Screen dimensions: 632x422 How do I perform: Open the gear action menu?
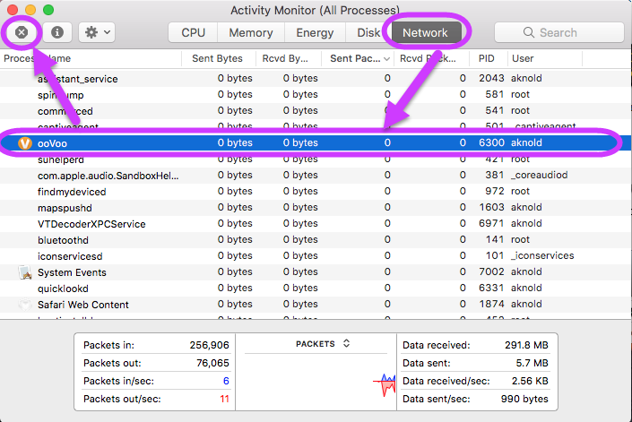96,32
